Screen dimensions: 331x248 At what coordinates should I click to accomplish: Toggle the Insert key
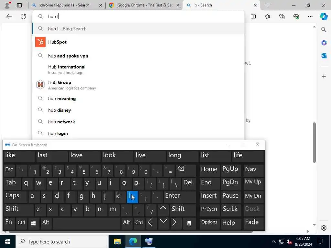coord(209,197)
